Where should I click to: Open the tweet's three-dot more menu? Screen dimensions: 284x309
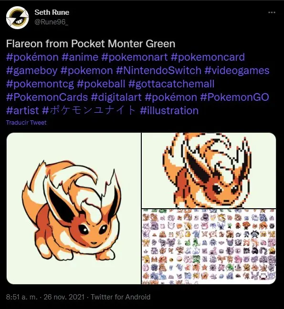click(272, 12)
